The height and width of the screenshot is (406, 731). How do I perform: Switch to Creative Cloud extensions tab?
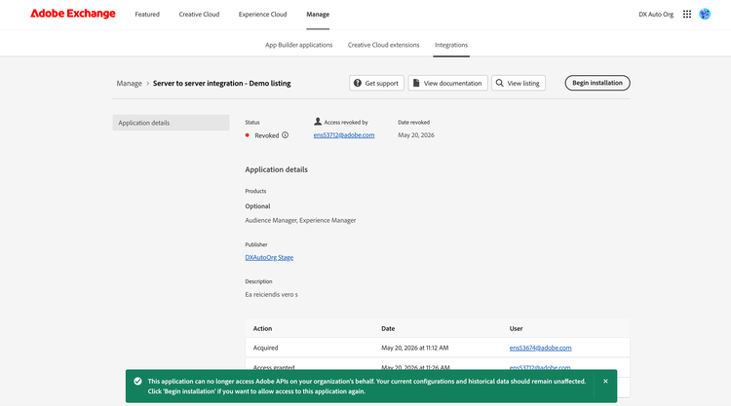point(383,45)
